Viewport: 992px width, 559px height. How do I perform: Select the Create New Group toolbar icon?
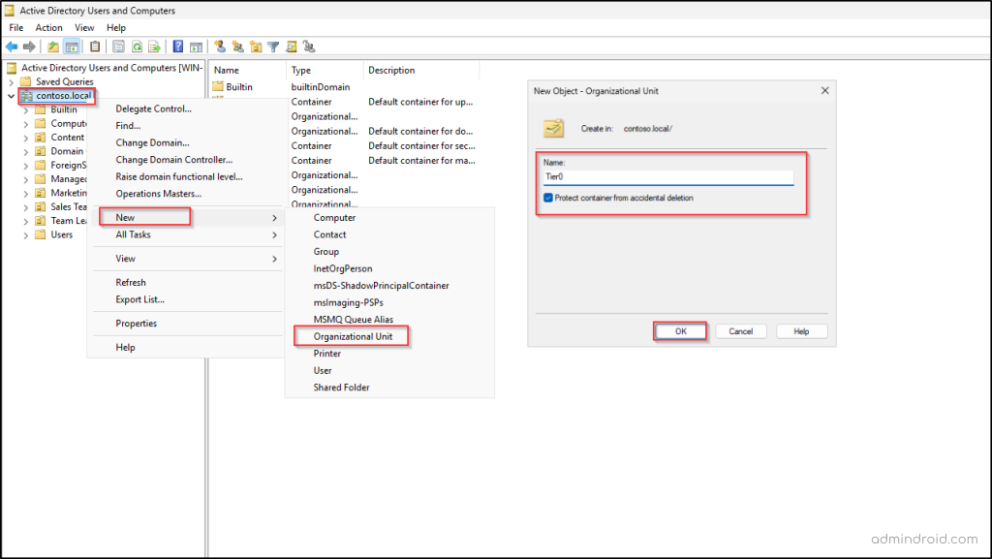tap(237, 47)
